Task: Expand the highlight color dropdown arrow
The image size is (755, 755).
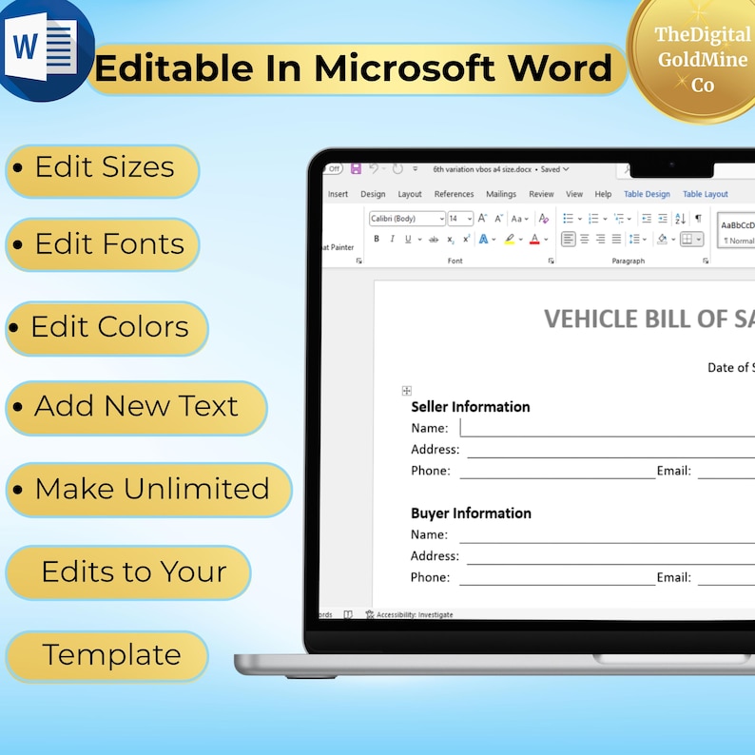Action: coord(521,240)
